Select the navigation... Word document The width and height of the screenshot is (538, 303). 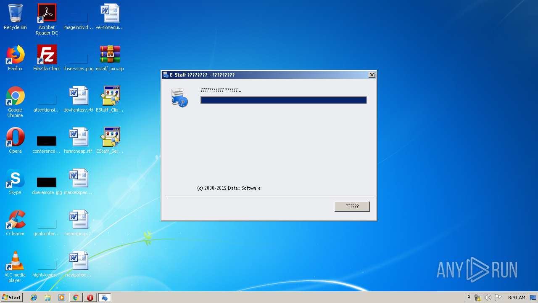[78, 264]
